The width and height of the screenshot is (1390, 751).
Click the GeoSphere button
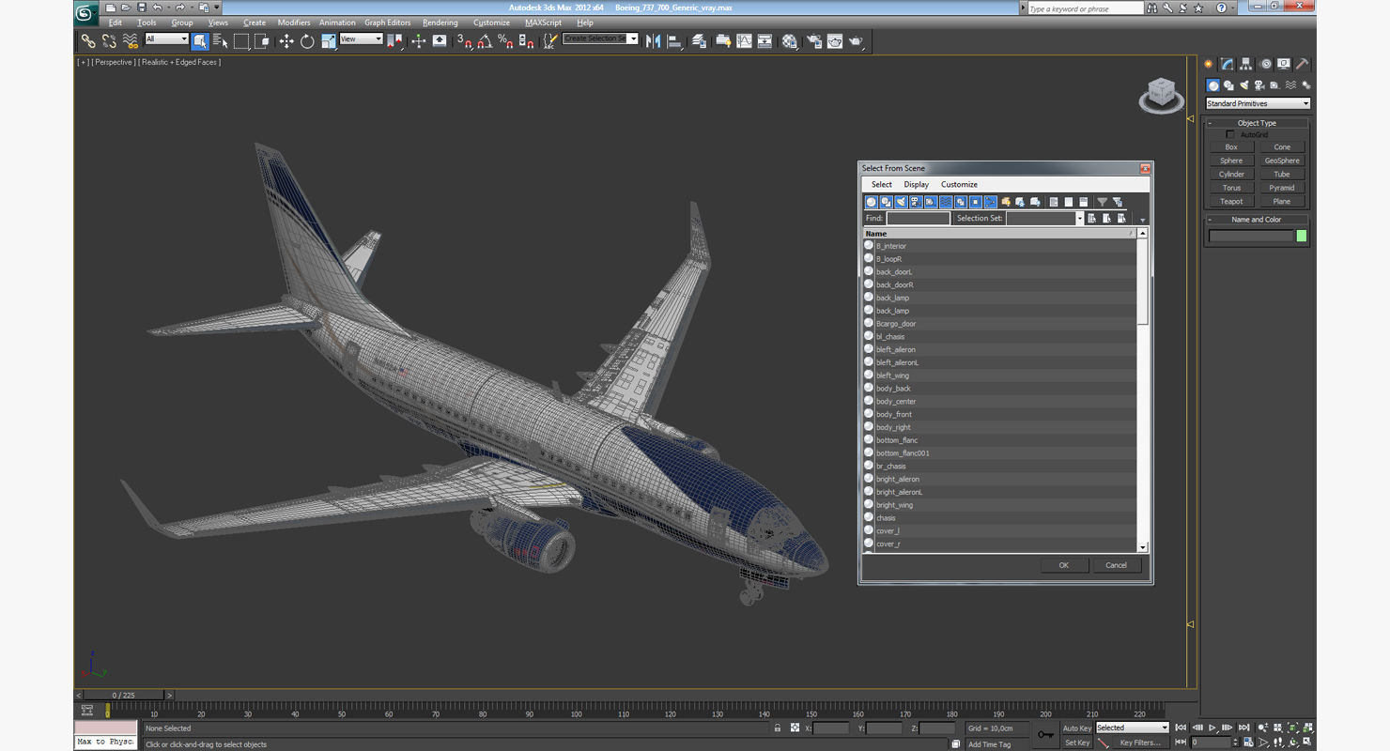1282,161
